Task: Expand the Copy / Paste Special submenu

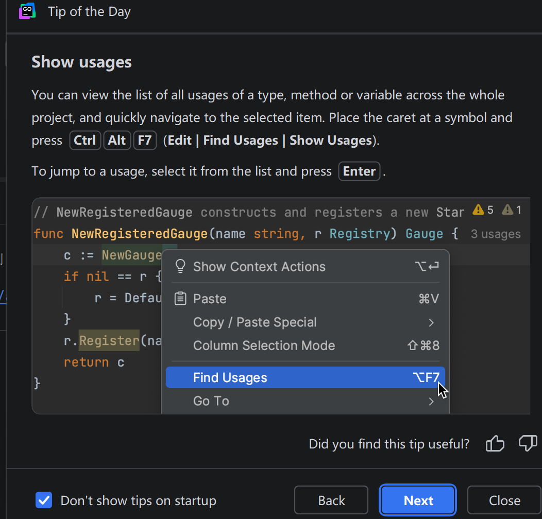Action: click(x=431, y=323)
